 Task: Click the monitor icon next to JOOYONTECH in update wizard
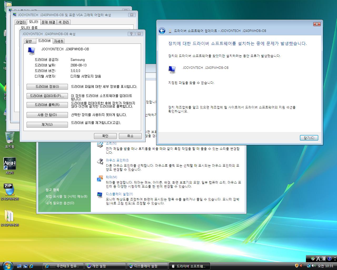172,70
